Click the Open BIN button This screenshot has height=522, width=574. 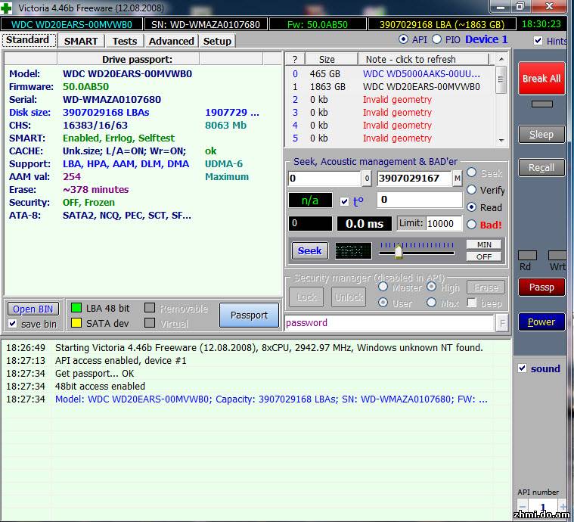[x=33, y=309]
